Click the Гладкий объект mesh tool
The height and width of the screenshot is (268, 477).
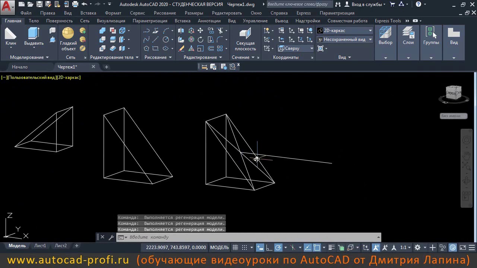click(68, 39)
